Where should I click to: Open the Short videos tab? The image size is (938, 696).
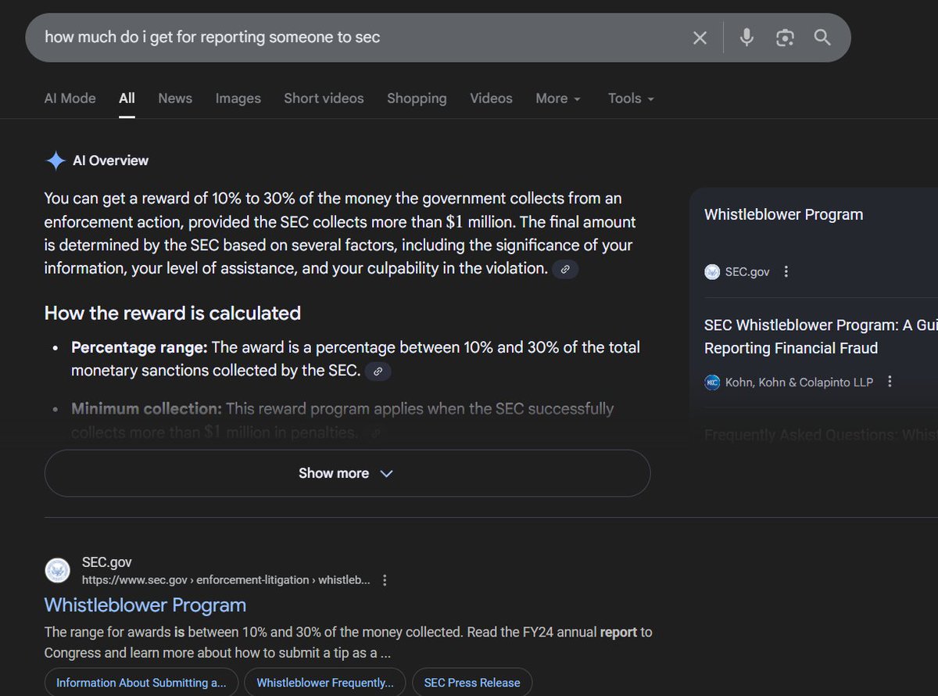(x=324, y=99)
